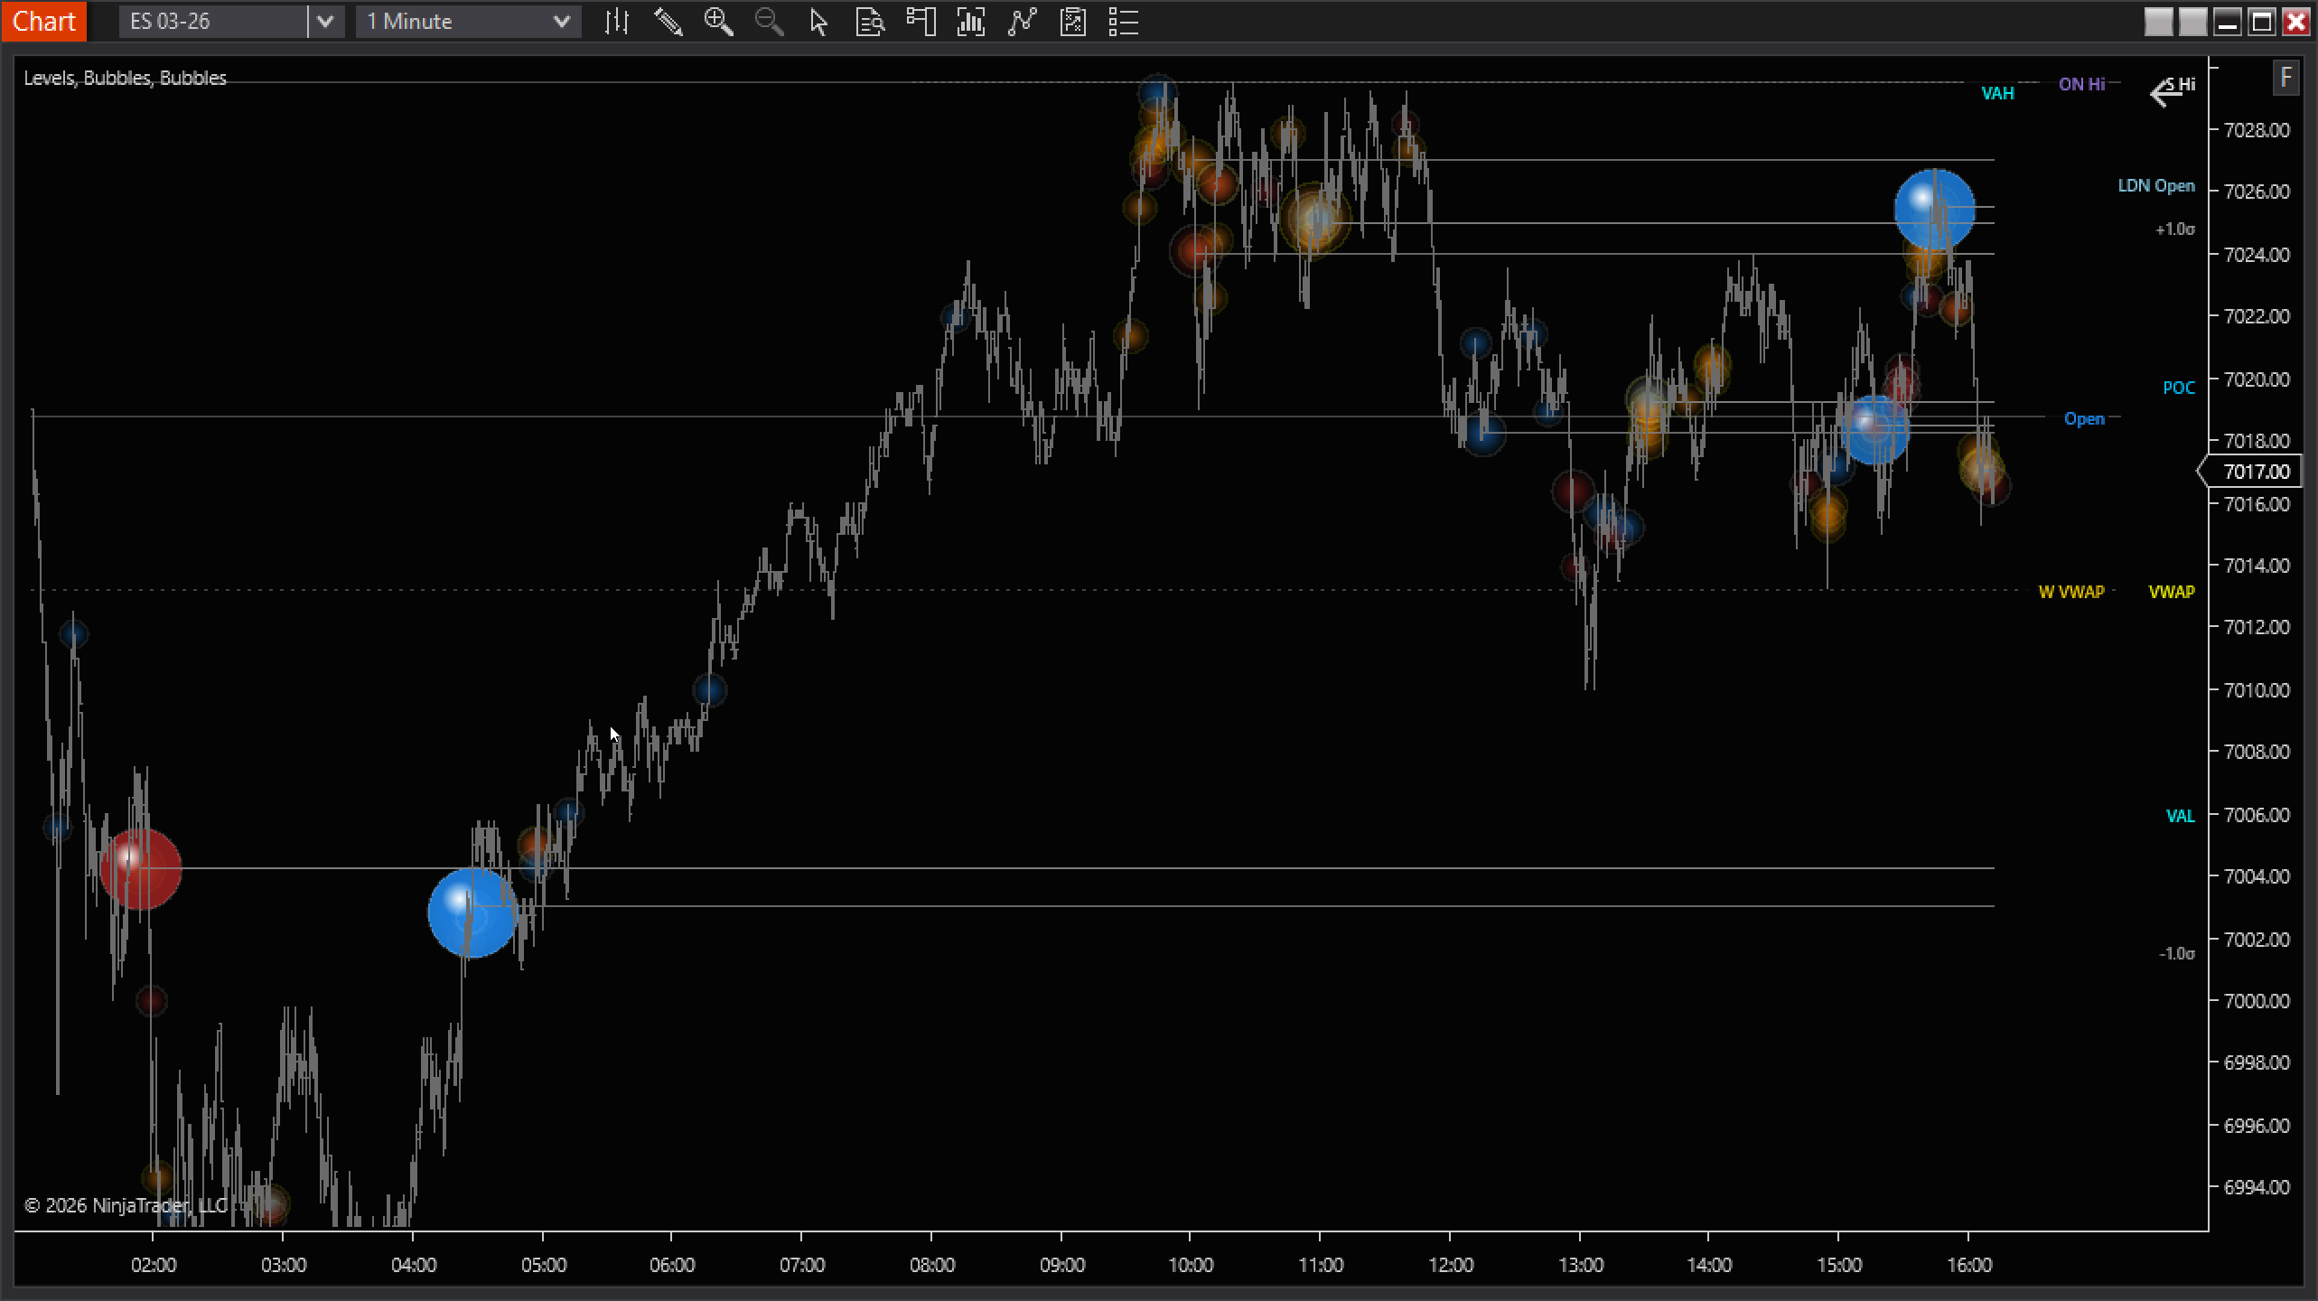Click the 09:00 time axis label
The image size is (2318, 1301).
tap(1061, 1265)
